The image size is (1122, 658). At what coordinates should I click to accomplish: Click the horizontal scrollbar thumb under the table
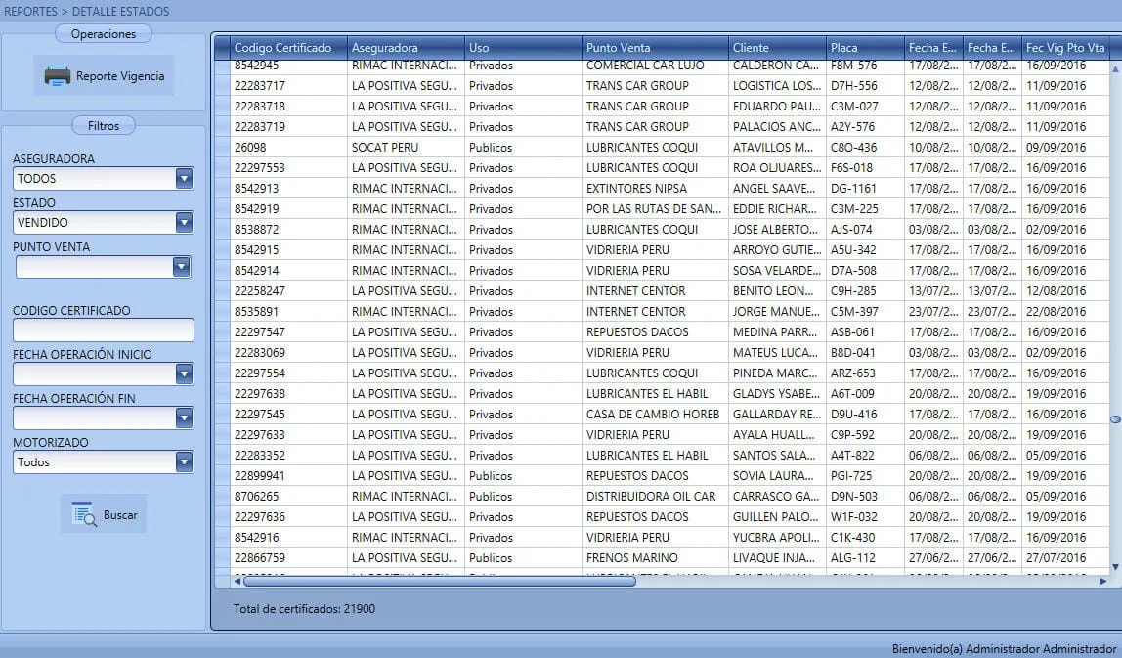(x=440, y=582)
